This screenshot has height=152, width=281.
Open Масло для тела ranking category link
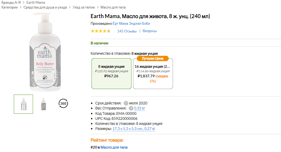pyautogui.click(x=114, y=147)
